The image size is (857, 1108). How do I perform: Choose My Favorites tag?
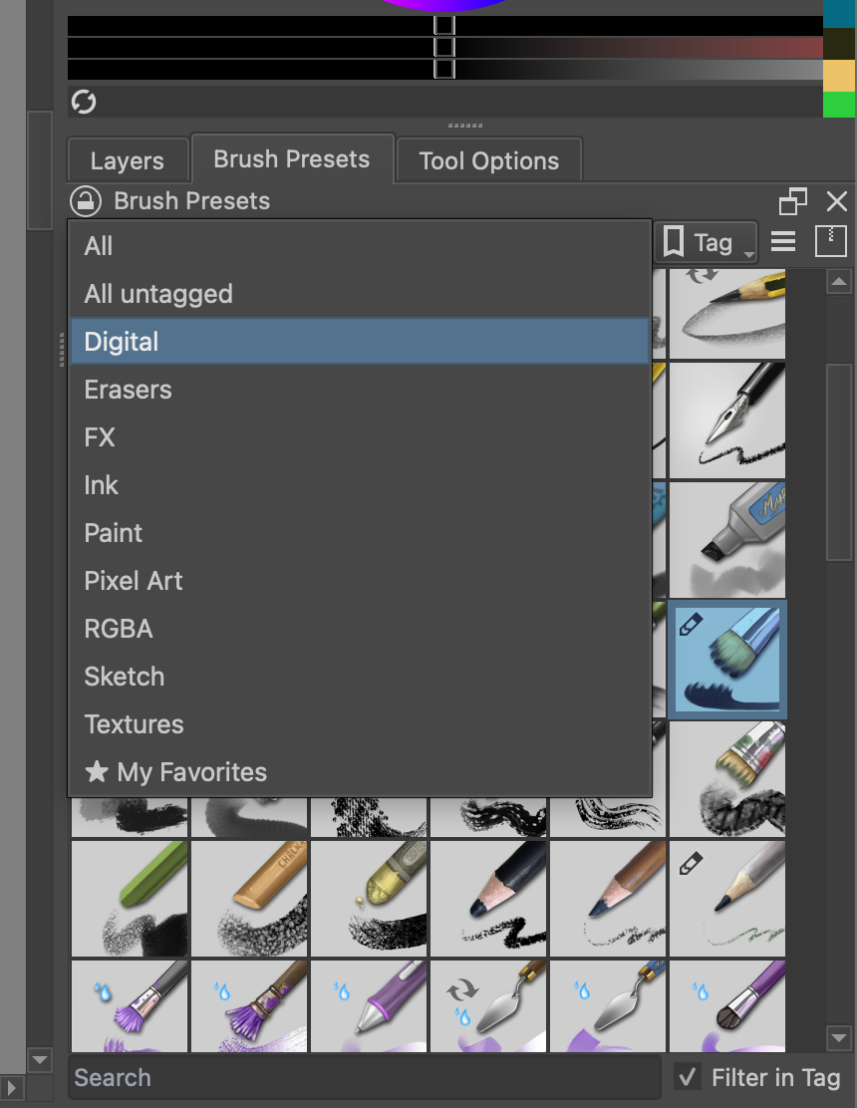point(360,772)
